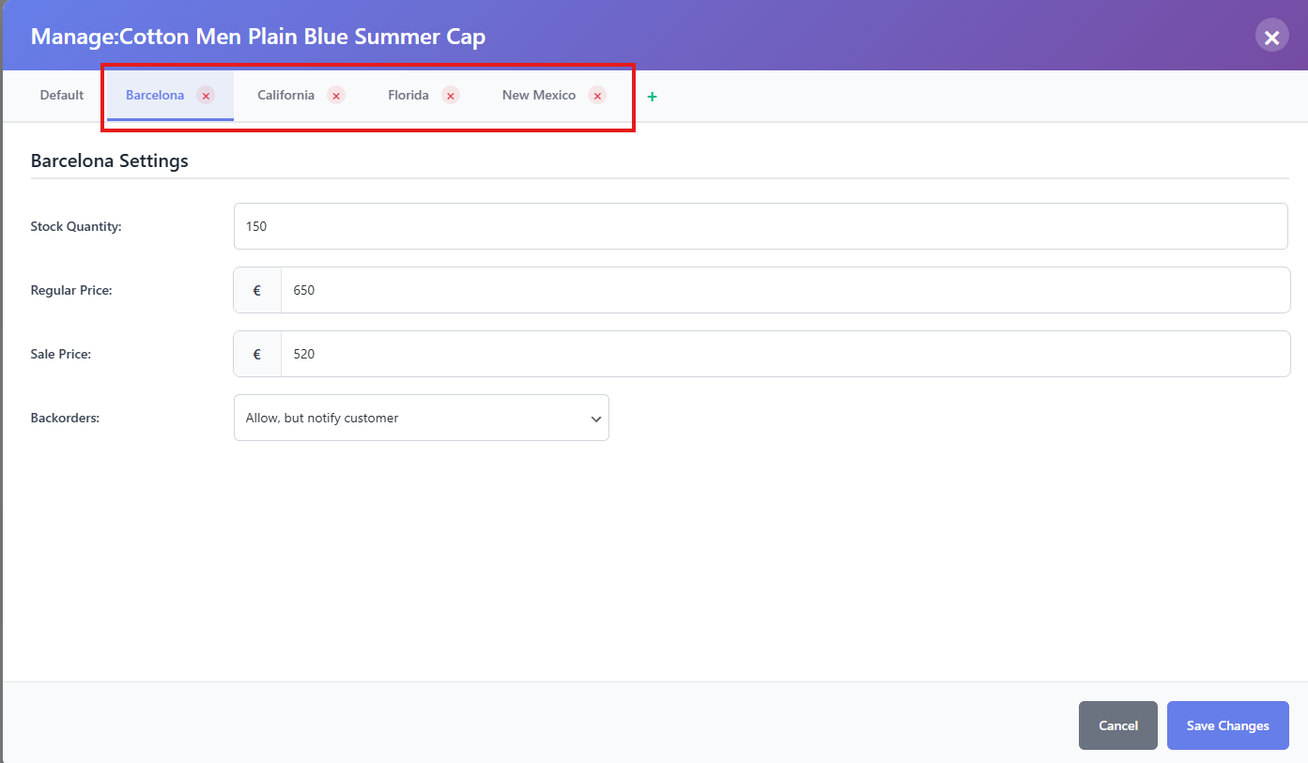Click the Stock Quantity label text

click(x=76, y=227)
